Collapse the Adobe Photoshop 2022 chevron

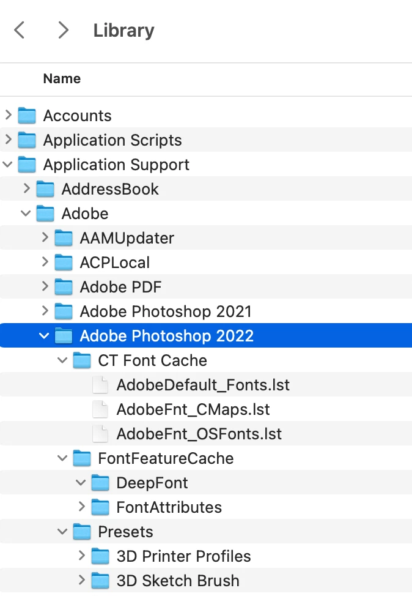pyautogui.click(x=45, y=335)
